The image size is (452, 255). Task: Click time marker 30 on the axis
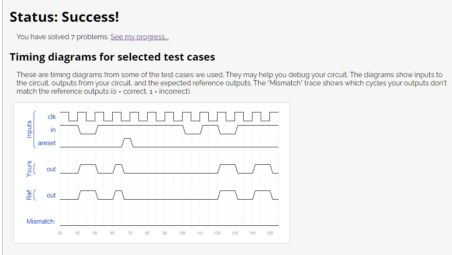click(60, 233)
